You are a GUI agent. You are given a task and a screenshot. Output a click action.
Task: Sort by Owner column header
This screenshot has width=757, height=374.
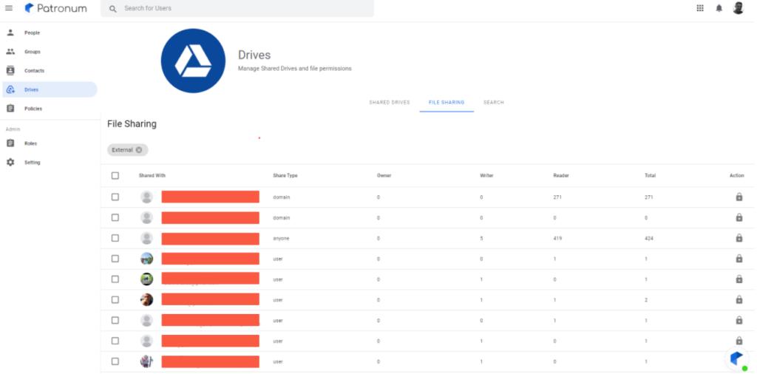(x=384, y=176)
